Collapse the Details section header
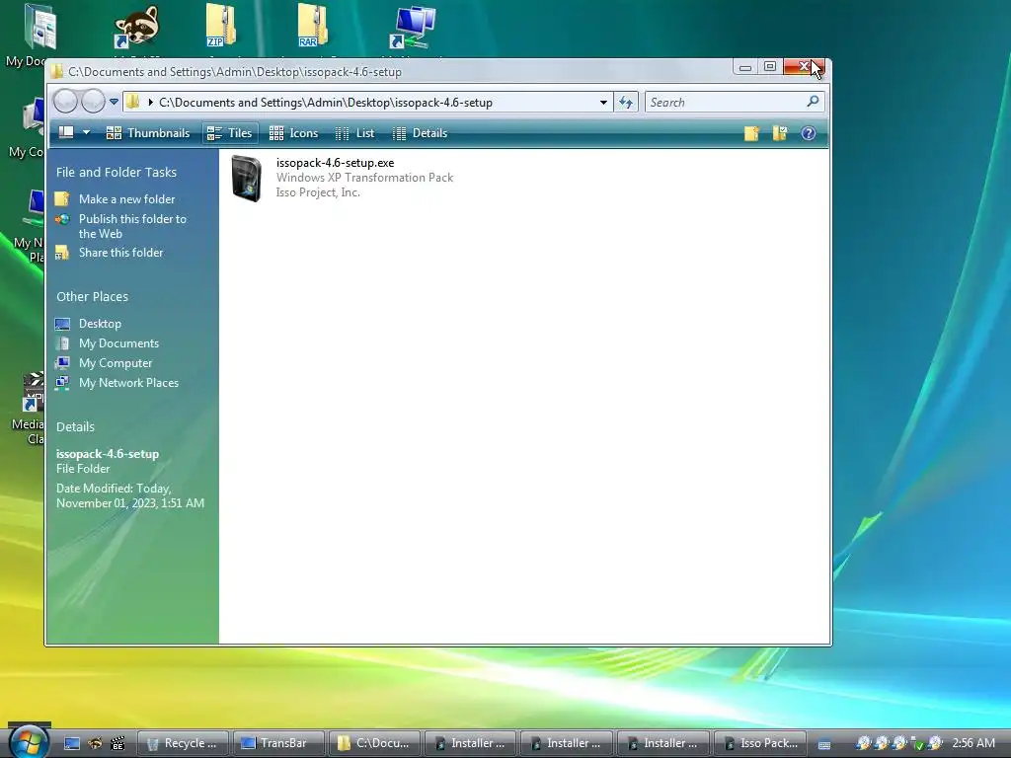 (x=75, y=426)
